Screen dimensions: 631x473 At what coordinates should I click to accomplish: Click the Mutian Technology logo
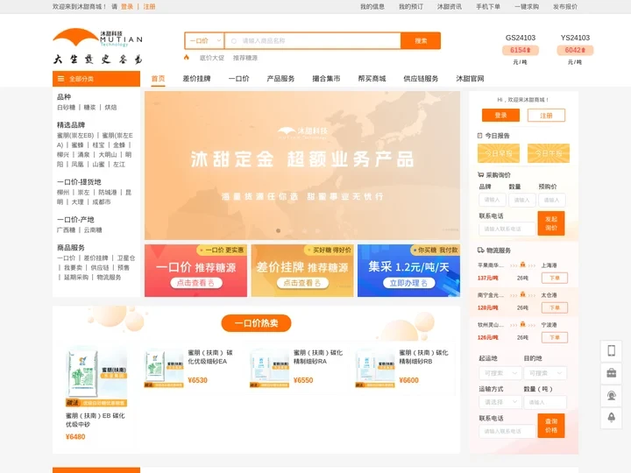point(98,46)
